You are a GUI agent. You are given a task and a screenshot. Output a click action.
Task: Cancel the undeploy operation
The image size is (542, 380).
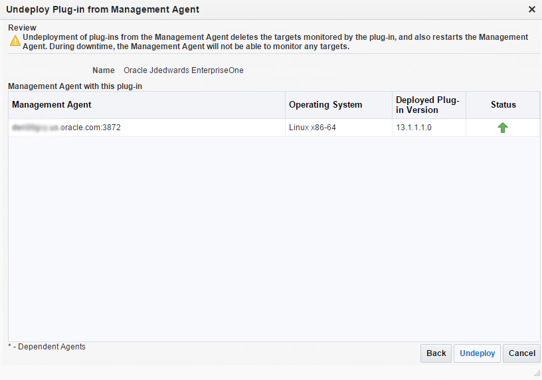(521, 353)
